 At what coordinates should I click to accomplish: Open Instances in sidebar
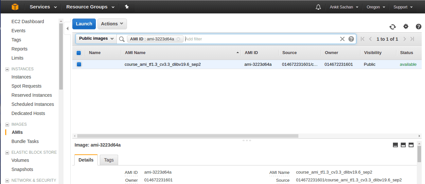pos(21,77)
